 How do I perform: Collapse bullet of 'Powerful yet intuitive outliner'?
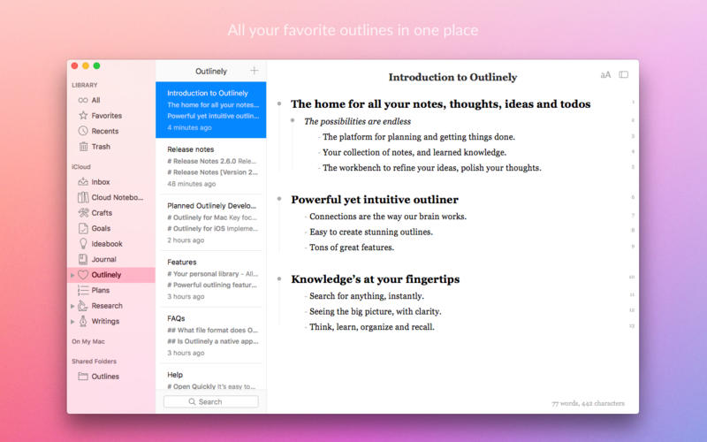click(x=279, y=199)
